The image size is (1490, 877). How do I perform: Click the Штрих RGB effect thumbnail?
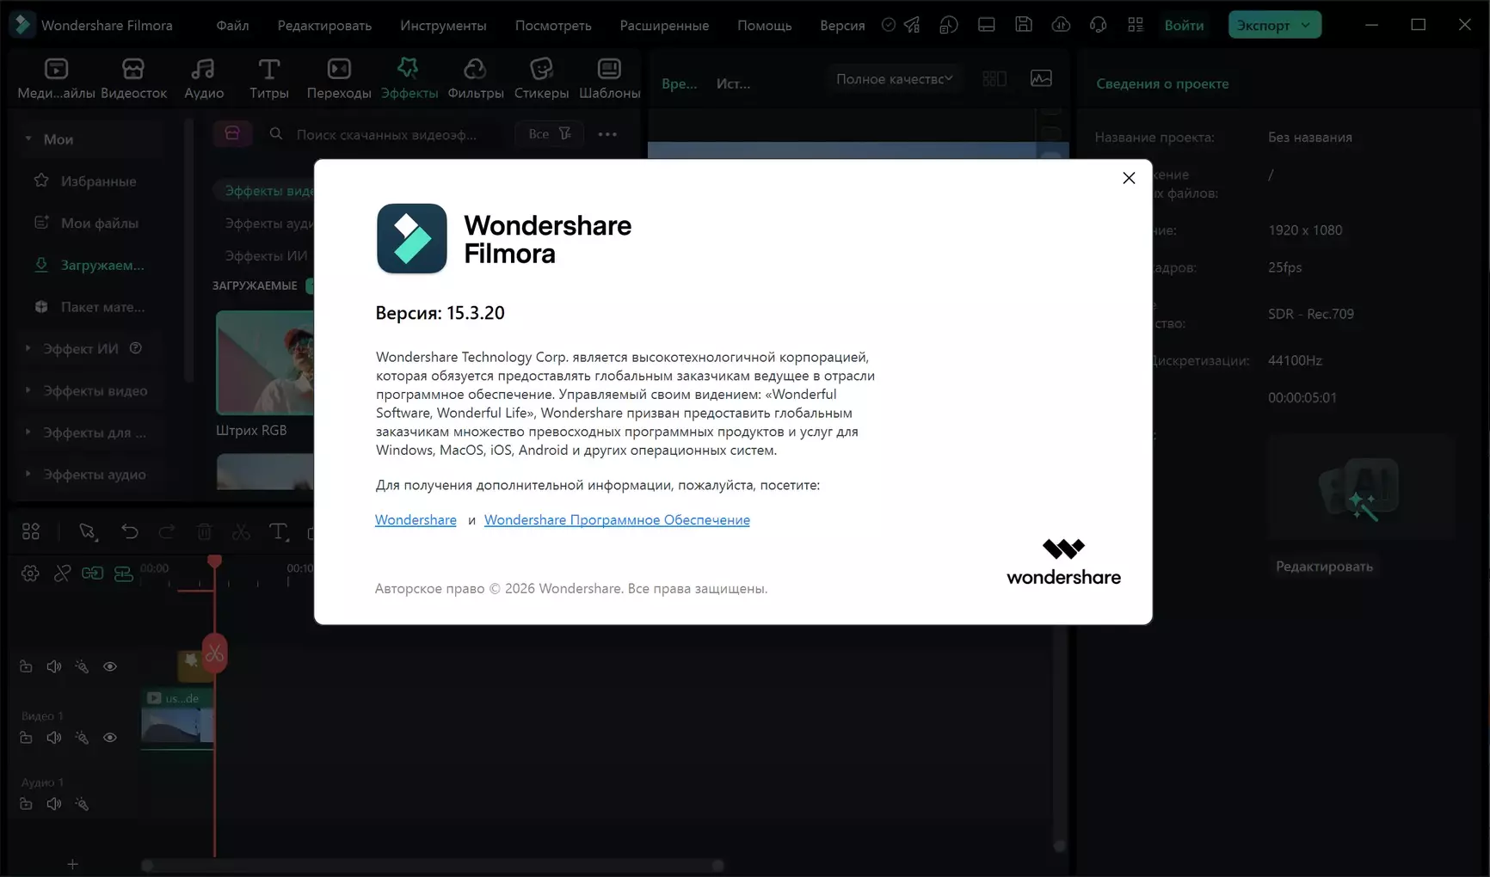tap(265, 363)
